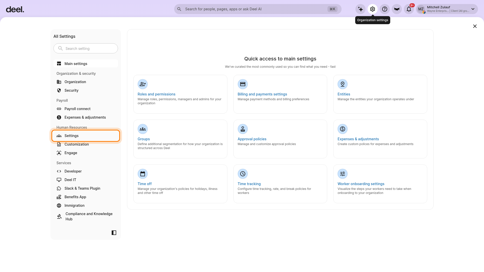Open Security settings in sidebar
Image resolution: width=484 pixels, height=272 pixels.
point(86,90)
